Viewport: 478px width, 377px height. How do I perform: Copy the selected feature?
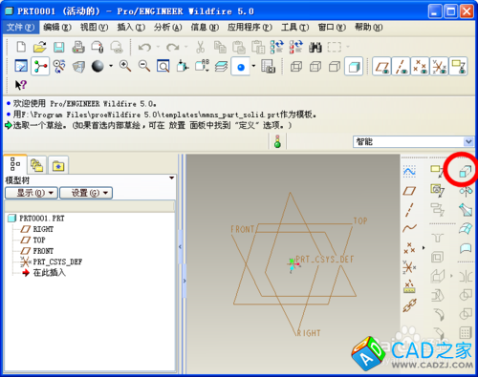[x=220, y=47]
